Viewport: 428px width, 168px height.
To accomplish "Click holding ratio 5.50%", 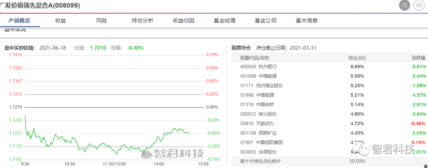I will 357,76.
